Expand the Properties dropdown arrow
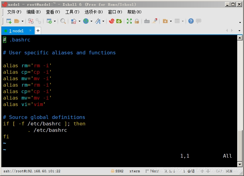 [x=55, y=21]
